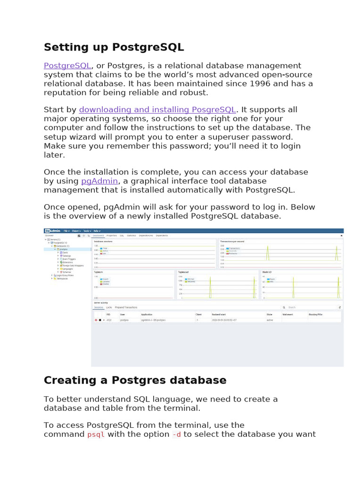Select the Locks tab under Server activity

109,308
